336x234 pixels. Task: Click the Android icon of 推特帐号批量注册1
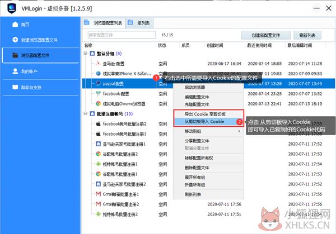[98, 164]
